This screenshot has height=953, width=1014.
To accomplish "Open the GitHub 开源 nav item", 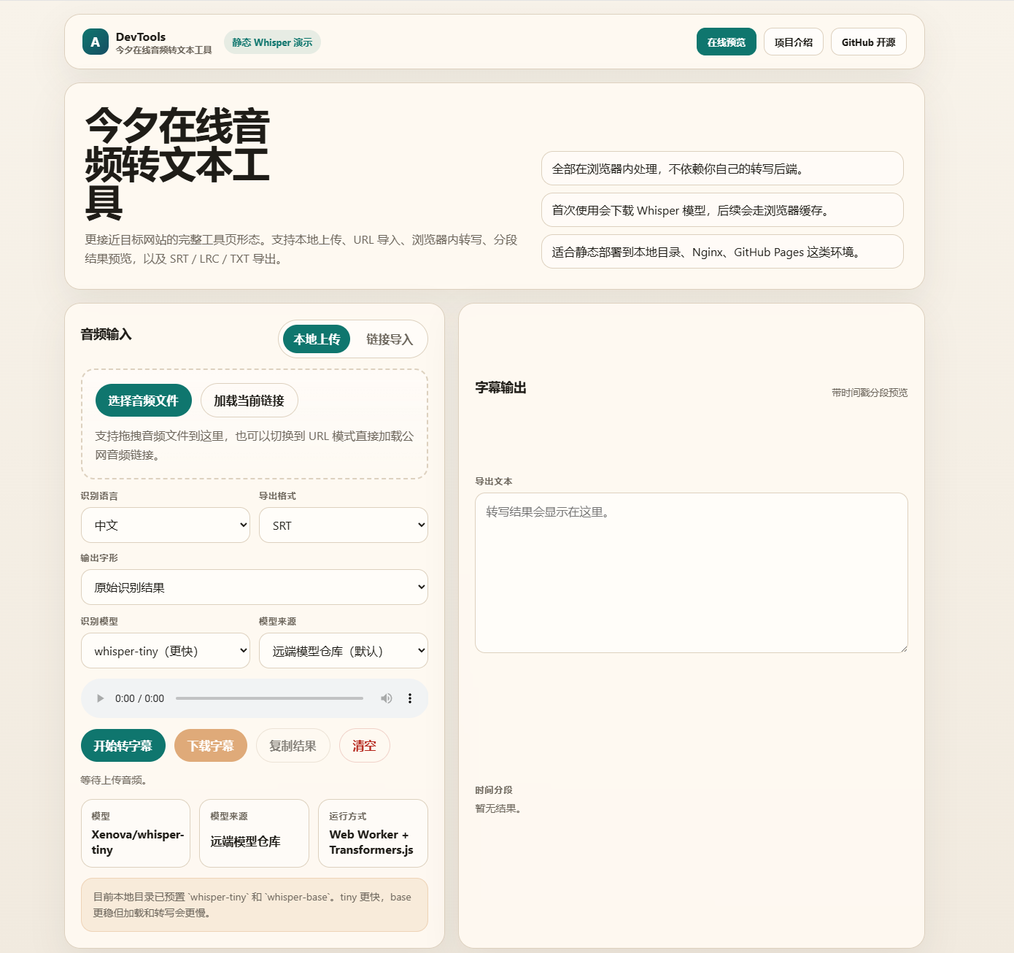I will click(x=869, y=42).
